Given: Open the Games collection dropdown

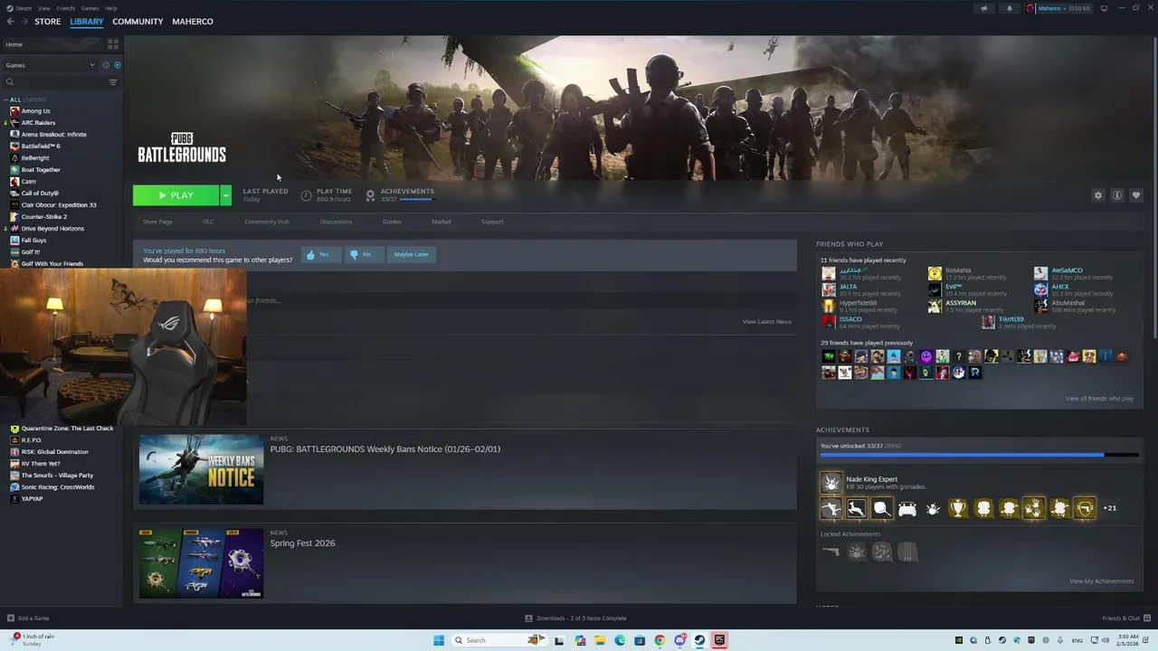Looking at the screenshot, I should (x=50, y=65).
